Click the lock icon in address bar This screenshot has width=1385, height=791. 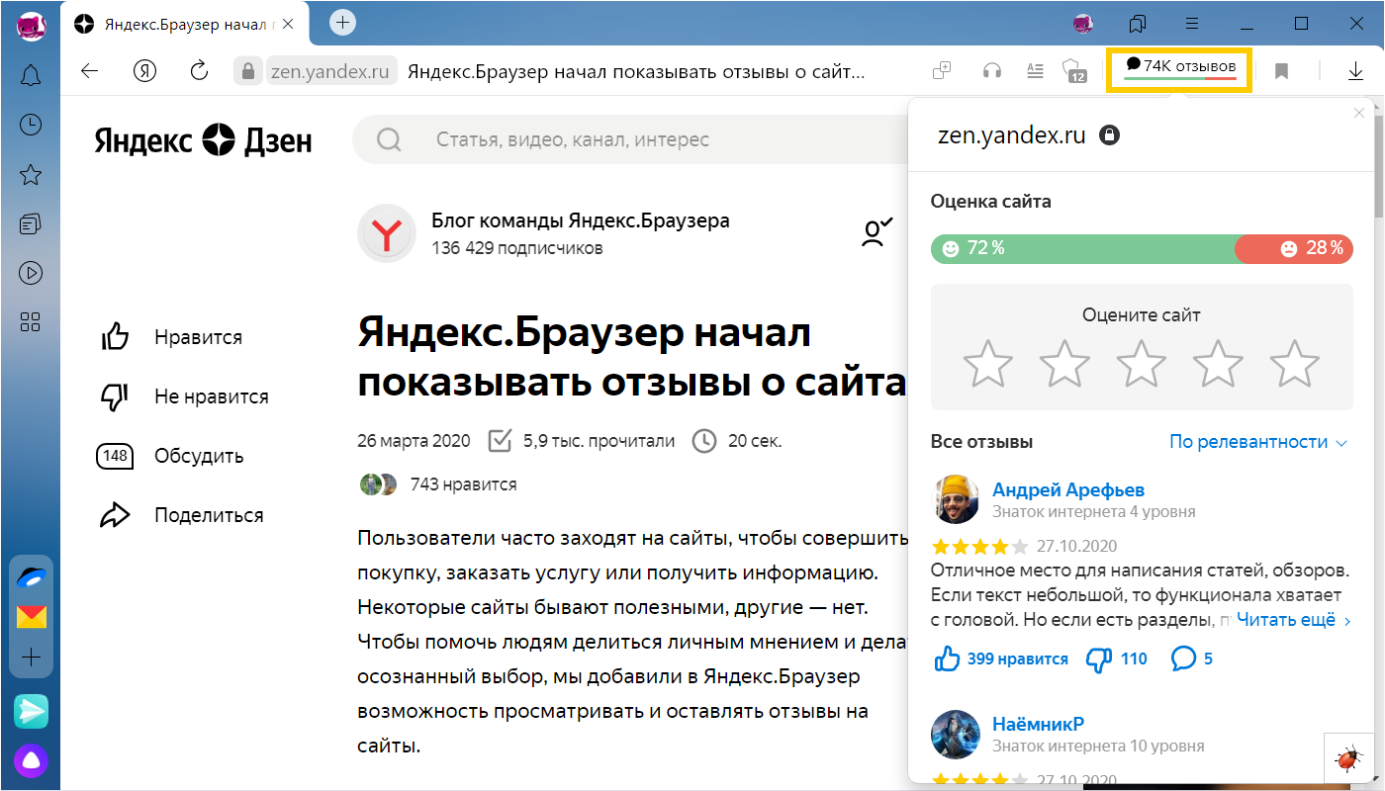point(247,70)
